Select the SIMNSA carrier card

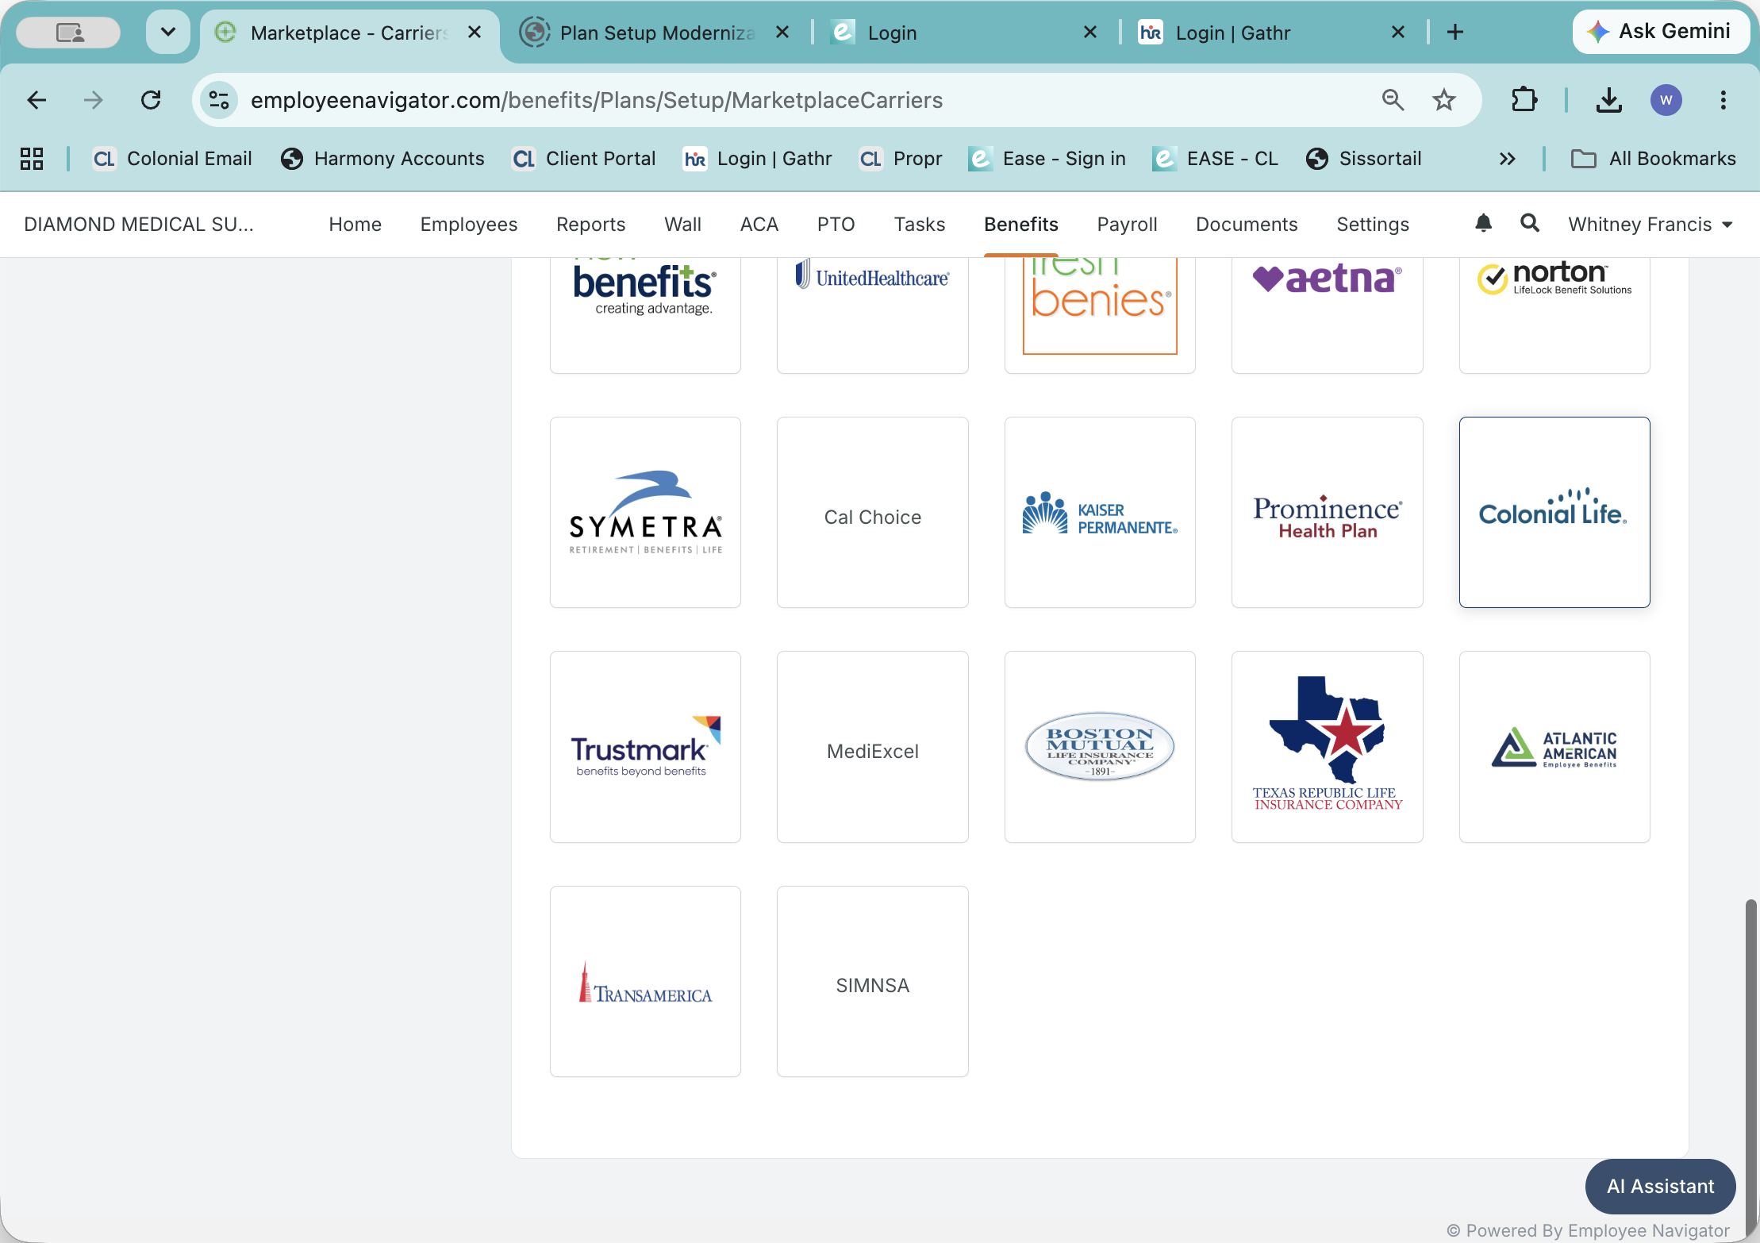click(873, 982)
